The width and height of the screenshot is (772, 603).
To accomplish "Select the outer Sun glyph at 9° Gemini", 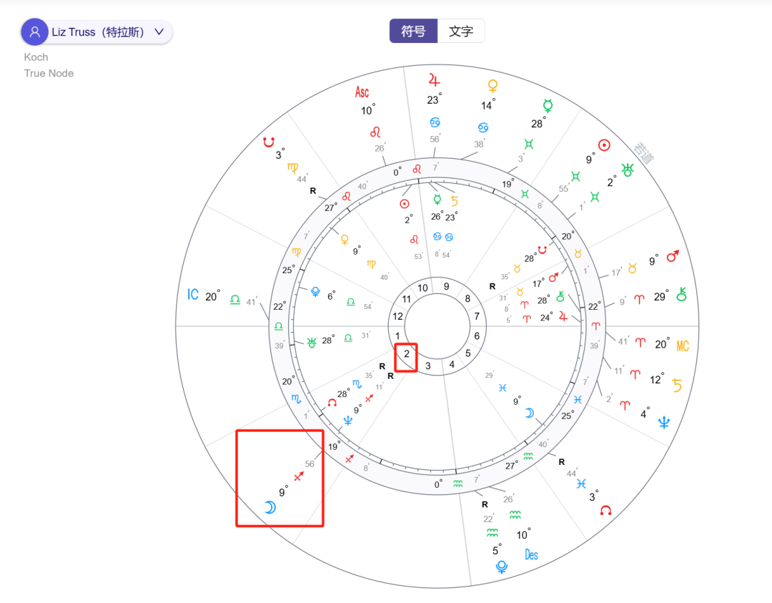I will pos(604,144).
